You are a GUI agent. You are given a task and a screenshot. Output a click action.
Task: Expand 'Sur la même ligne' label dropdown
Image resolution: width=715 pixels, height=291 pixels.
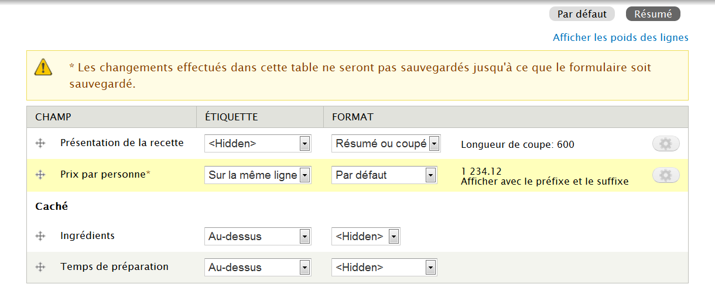coord(258,175)
